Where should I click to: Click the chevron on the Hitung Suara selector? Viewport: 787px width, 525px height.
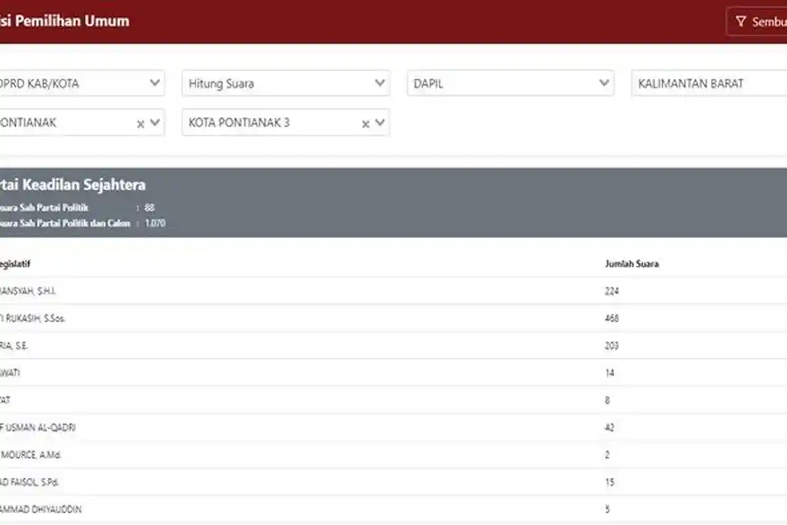[x=379, y=83]
